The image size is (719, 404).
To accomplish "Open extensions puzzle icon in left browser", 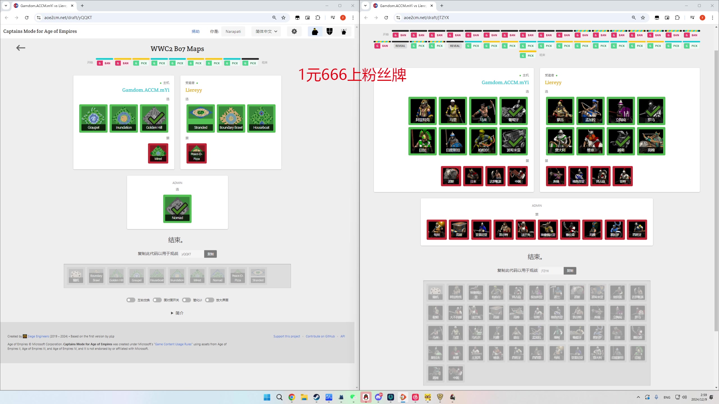I will [x=318, y=17].
